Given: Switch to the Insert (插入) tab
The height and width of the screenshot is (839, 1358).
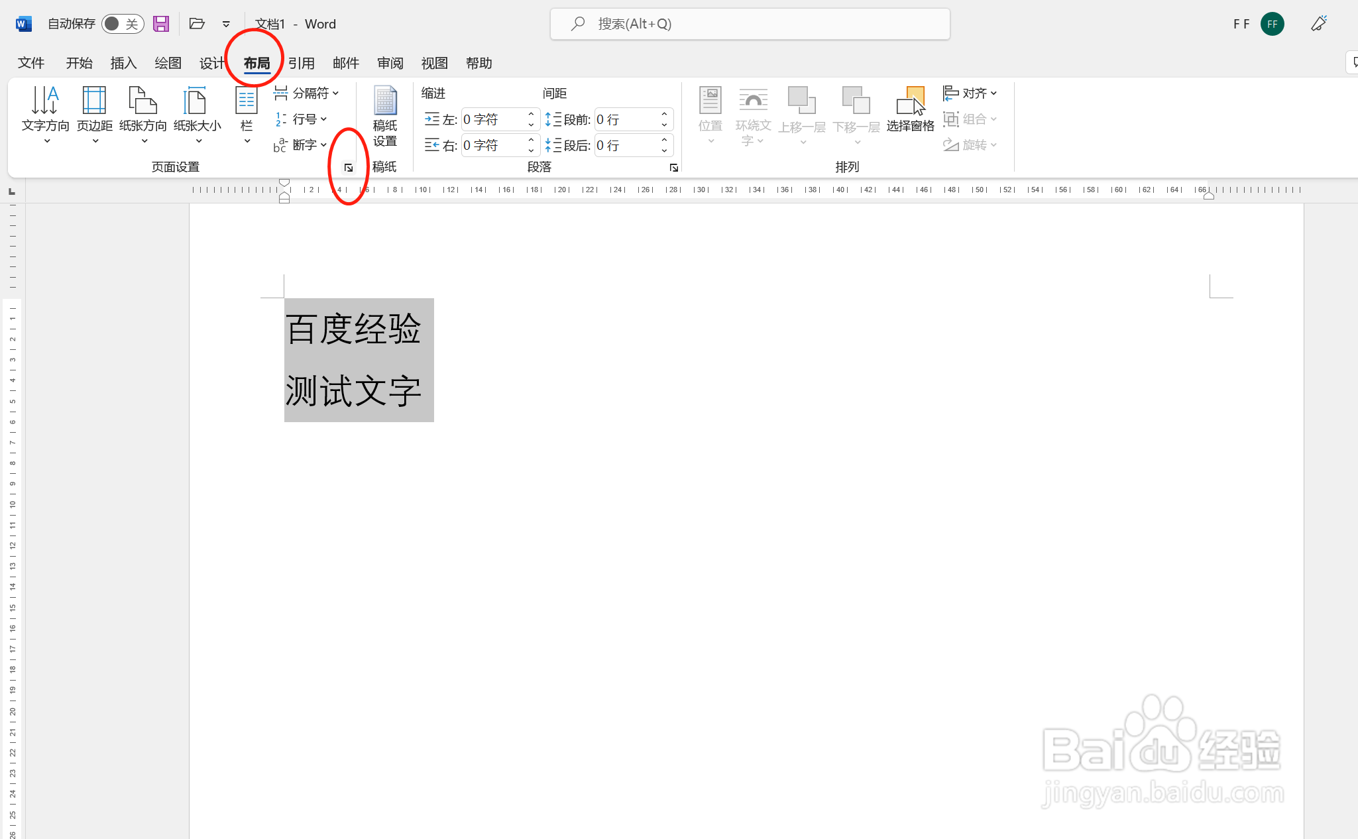Looking at the screenshot, I should pos(123,63).
